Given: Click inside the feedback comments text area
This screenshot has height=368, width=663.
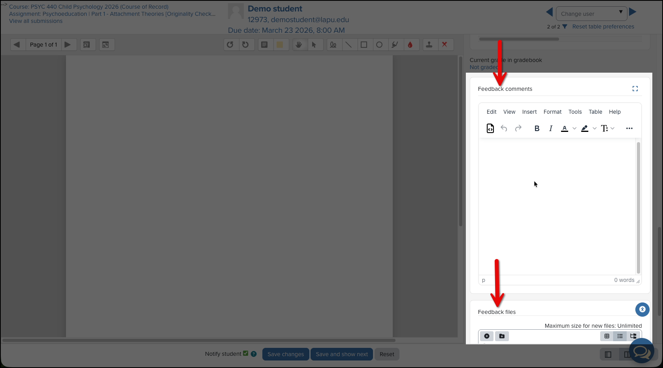Looking at the screenshot, I should (557, 207).
